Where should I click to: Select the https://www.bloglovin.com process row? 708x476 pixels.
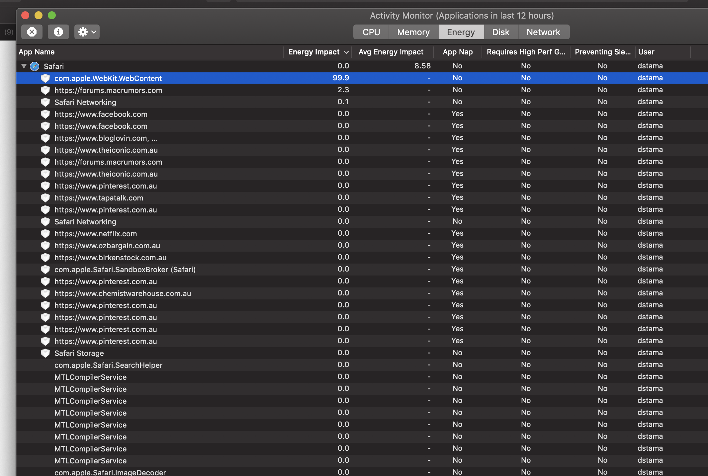362,138
